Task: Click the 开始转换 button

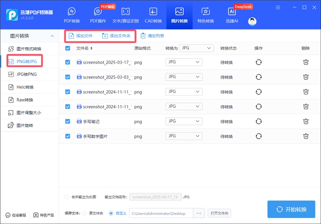Action: point(291,209)
